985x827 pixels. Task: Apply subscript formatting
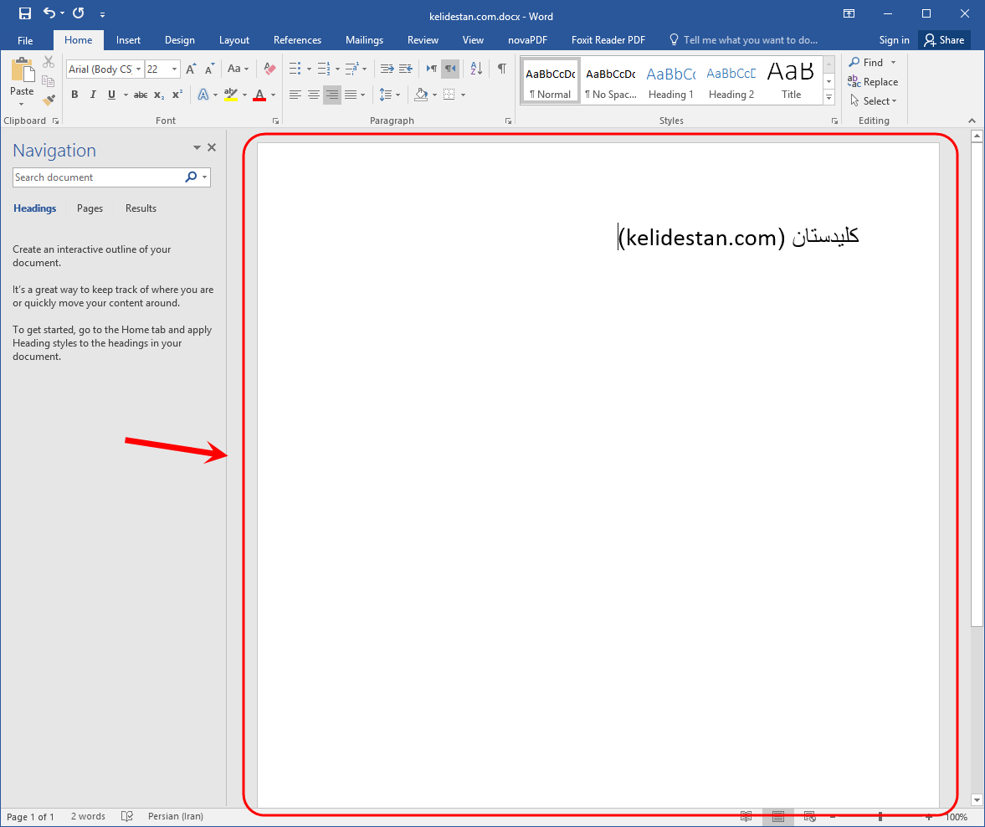point(159,95)
